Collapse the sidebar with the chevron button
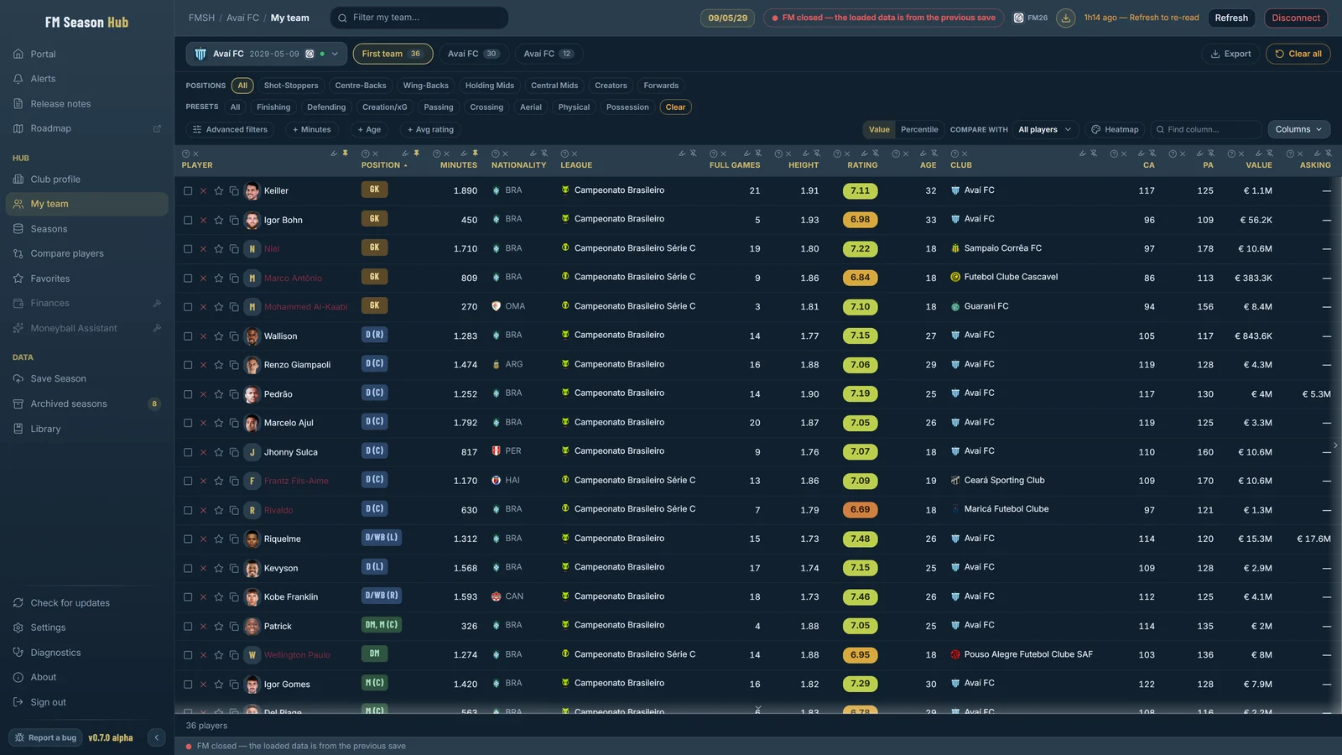Image resolution: width=1342 pixels, height=755 pixels. coord(156,737)
